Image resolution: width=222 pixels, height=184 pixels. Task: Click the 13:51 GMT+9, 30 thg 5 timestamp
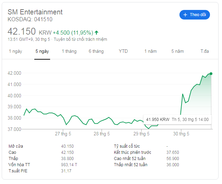(29, 39)
